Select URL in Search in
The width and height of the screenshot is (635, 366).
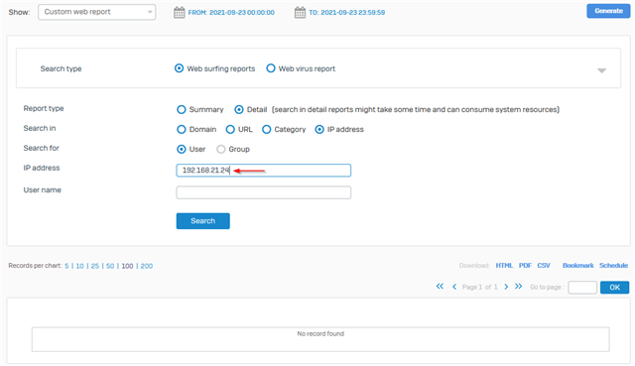(230, 130)
